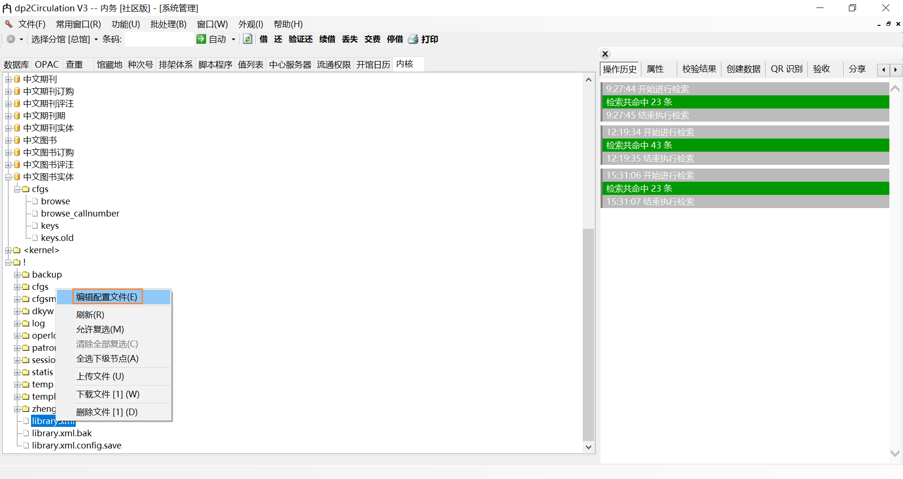Expand the backup folder node
The image size is (903, 479).
[17, 274]
